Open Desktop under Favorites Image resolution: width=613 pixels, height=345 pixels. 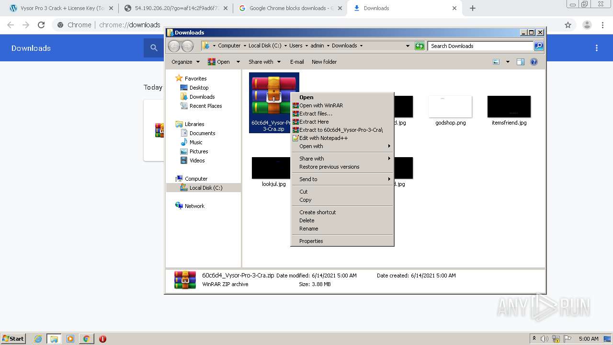tap(199, 88)
